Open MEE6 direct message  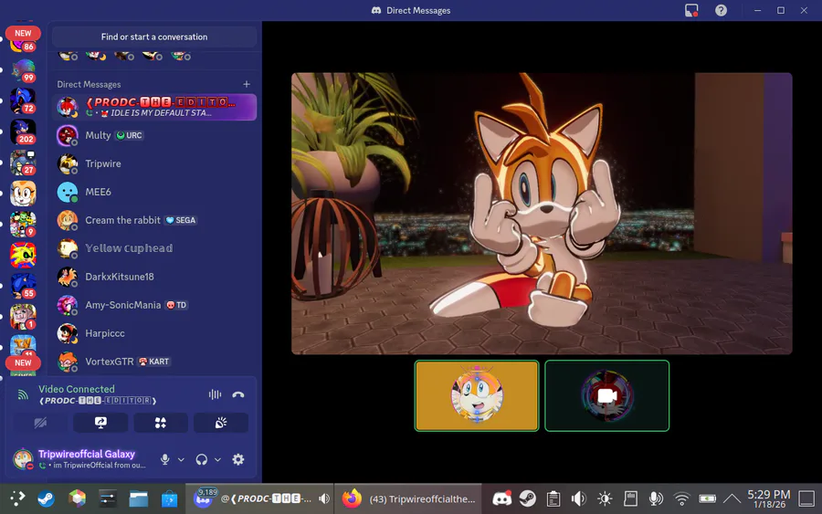coord(154,192)
